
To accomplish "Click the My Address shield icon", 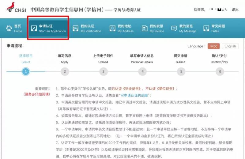I will pyautogui.click(x=112, y=28).
